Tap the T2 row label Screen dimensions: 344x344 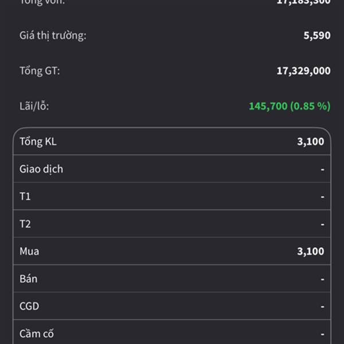tap(25, 224)
